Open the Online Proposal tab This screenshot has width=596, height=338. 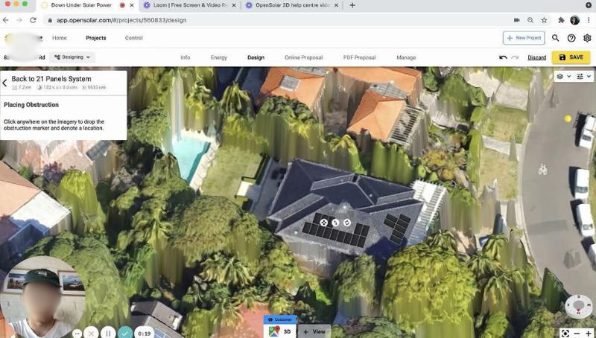click(303, 57)
